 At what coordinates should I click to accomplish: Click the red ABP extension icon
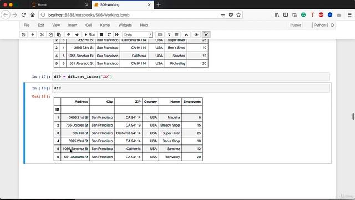321,15
